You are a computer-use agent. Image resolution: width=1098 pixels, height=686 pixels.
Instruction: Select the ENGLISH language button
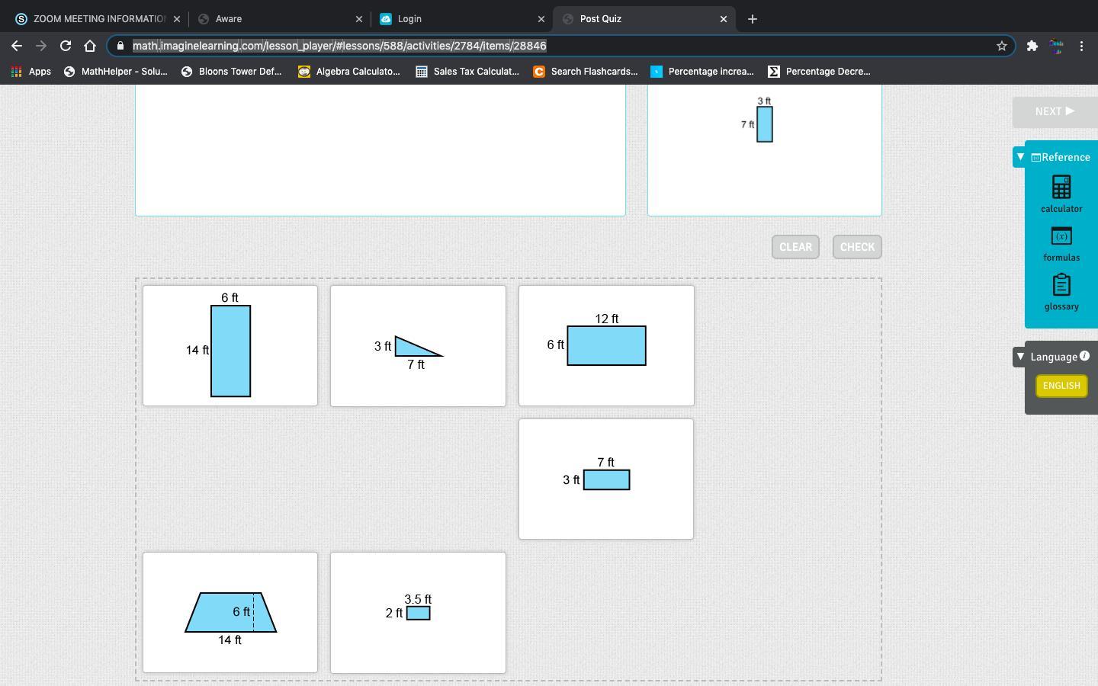pyautogui.click(x=1061, y=386)
